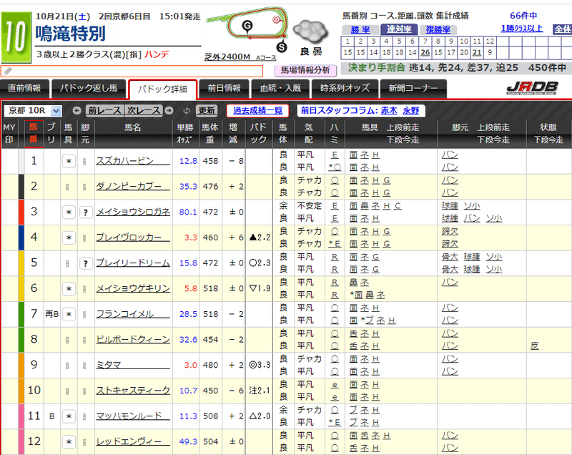Toggle the MY印 cell for horse 1
Image resolution: width=572 pixels, height=455 pixels.
pyautogui.click(x=10, y=160)
